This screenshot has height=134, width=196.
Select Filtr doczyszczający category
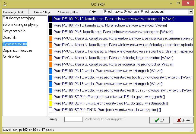pyautogui.click(x=19, y=18)
